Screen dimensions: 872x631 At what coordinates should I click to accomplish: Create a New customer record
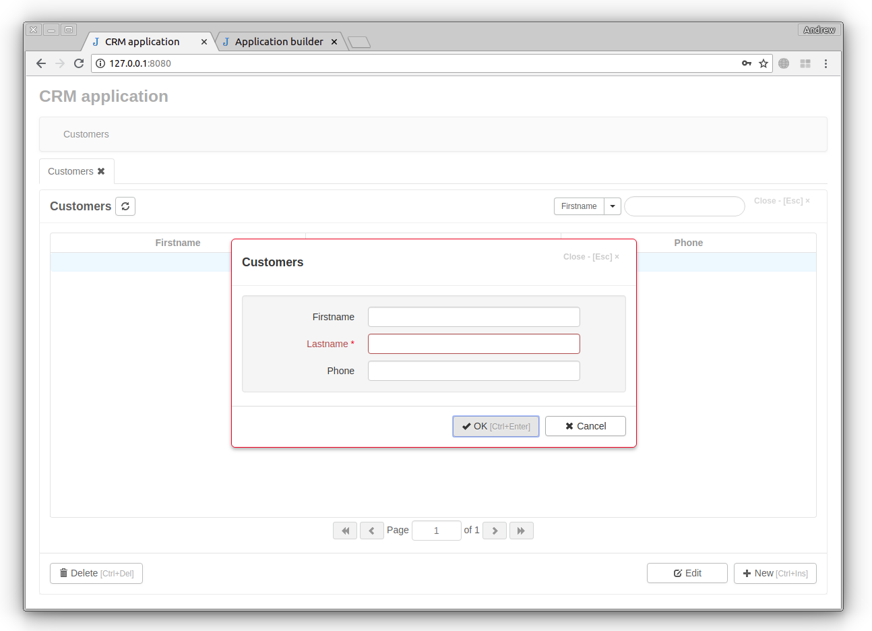click(x=775, y=573)
